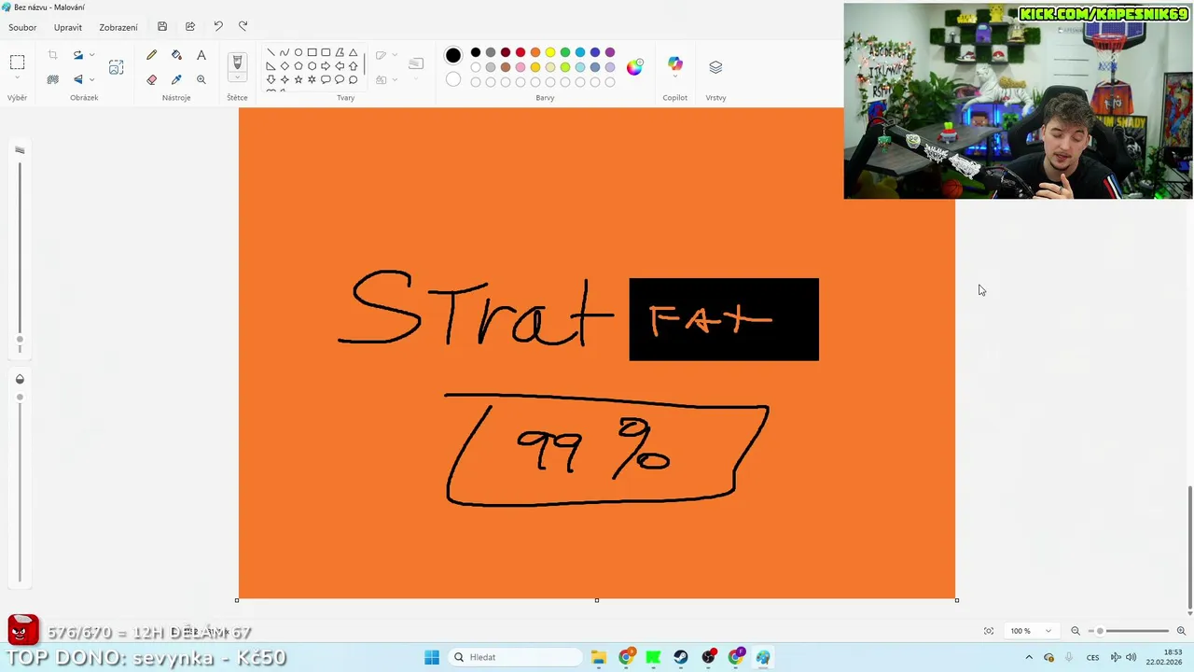Zoom in with the plus magnifier

pos(1181,631)
